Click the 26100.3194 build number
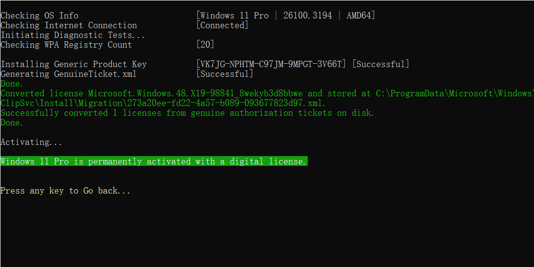Viewport: 534px width, 267px height. tap(307, 16)
